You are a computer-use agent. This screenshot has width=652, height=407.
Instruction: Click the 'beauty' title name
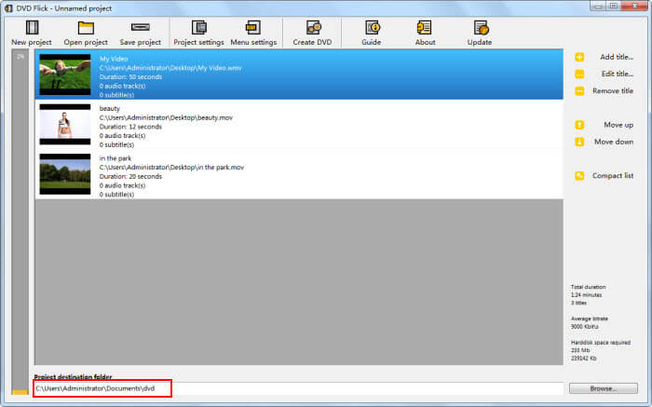(x=110, y=109)
